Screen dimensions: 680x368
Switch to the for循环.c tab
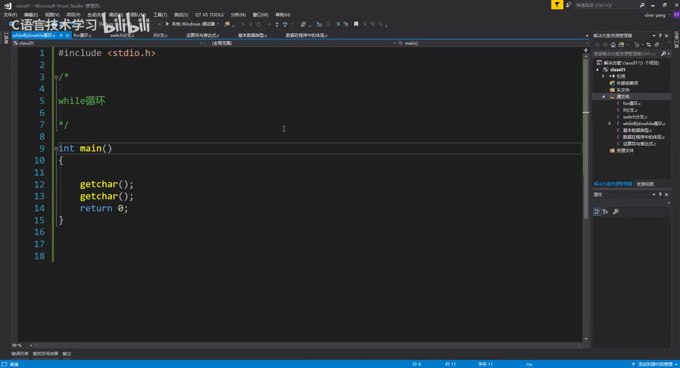(82, 36)
